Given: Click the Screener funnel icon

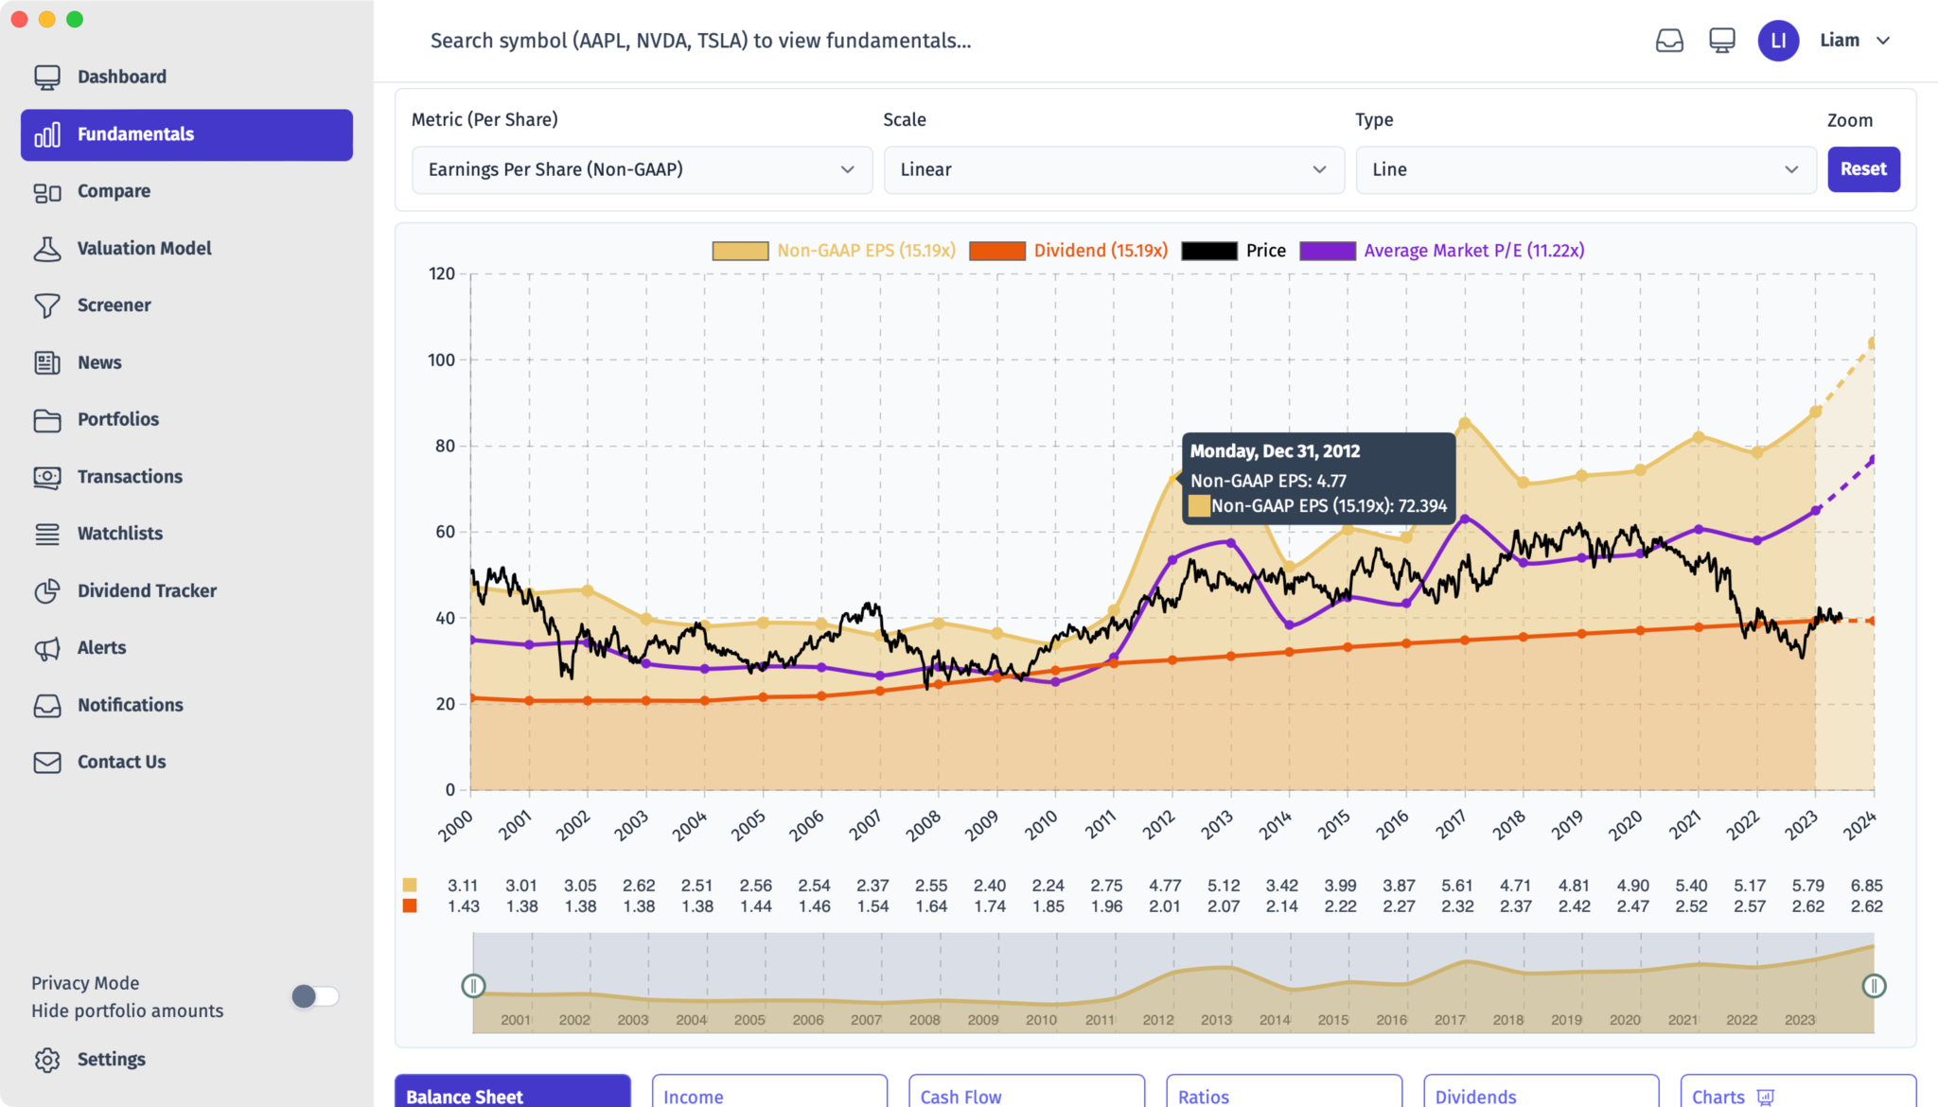Looking at the screenshot, I should pyautogui.click(x=47, y=306).
